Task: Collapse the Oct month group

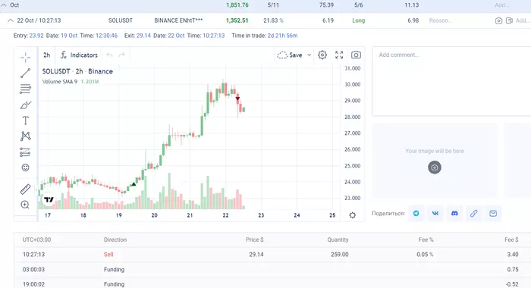Action: coord(3,5)
